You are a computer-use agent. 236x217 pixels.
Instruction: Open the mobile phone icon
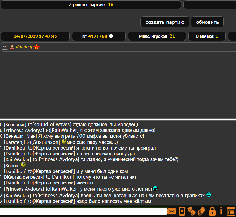point(182,211)
